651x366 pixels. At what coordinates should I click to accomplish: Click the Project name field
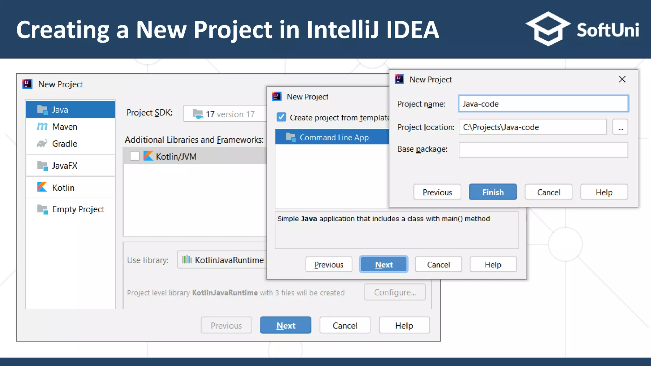point(543,104)
